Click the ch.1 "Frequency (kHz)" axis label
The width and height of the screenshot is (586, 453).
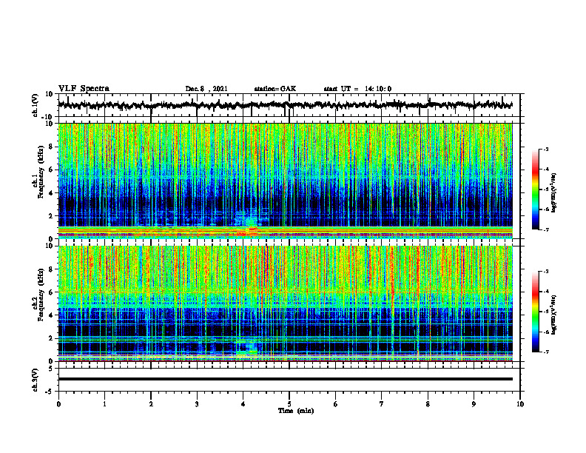click(x=41, y=172)
